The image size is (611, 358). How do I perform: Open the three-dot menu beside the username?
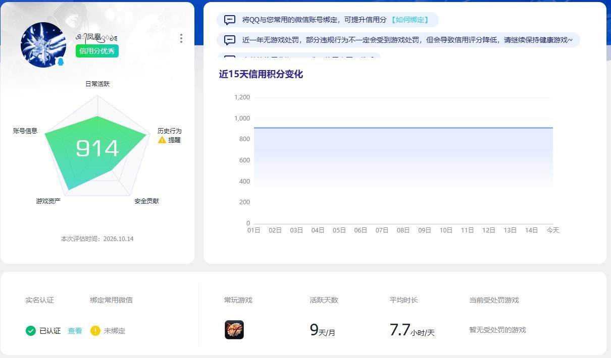181,38
